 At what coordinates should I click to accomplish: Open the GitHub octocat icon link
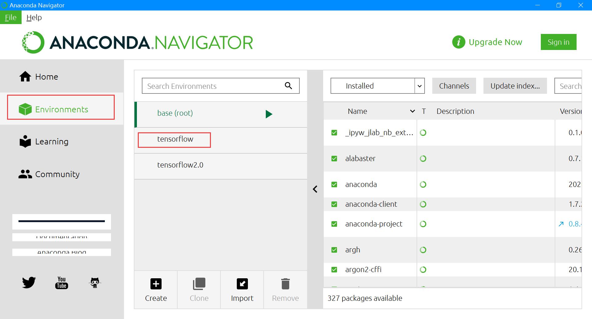pyautogui.click(x=95, y=283)
